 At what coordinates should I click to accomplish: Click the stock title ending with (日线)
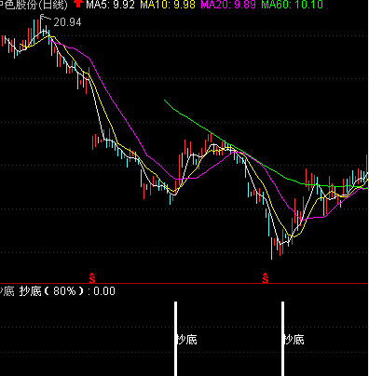(x=34, y=5)
